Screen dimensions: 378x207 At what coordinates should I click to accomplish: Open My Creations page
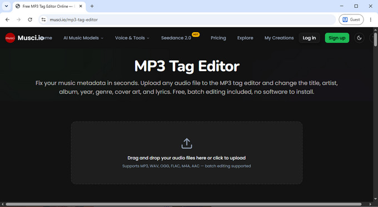[279, 38]
